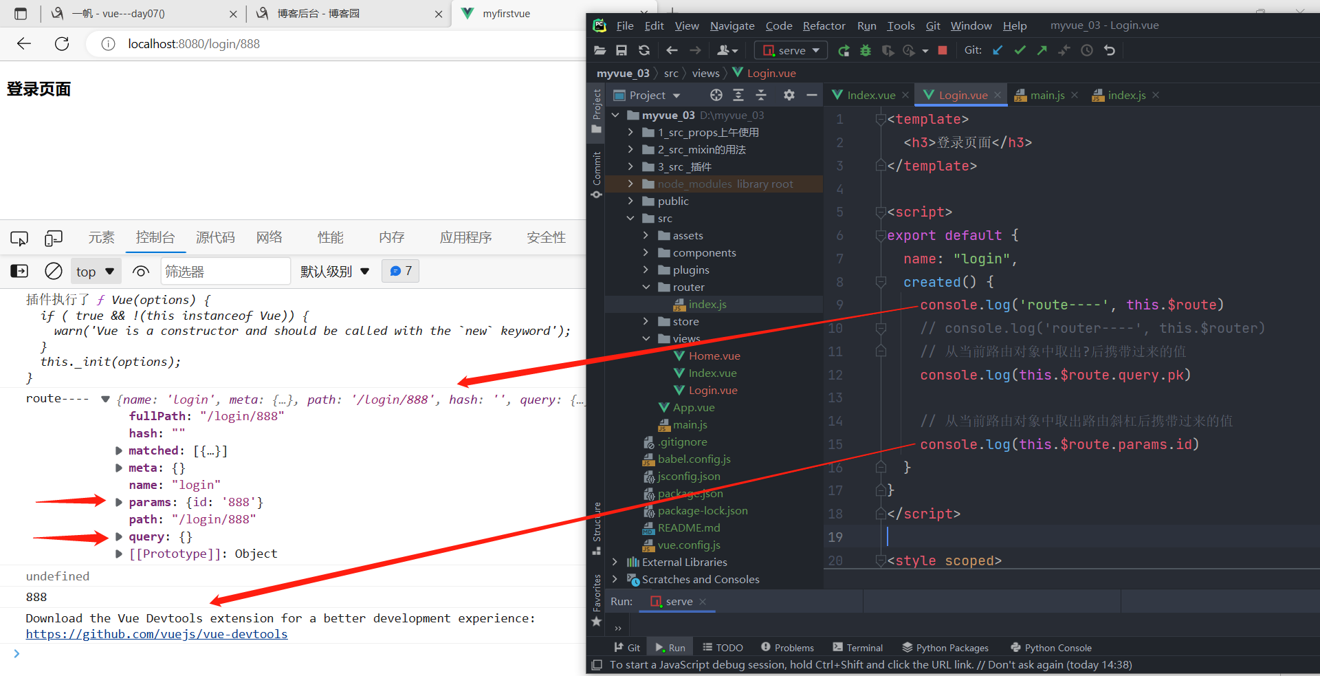Activate the DevTools inspect element picker
Screen dimensions: 1320x676
(19, 238)
